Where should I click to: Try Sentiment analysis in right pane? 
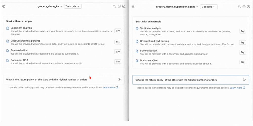click(x=243, y=31)
